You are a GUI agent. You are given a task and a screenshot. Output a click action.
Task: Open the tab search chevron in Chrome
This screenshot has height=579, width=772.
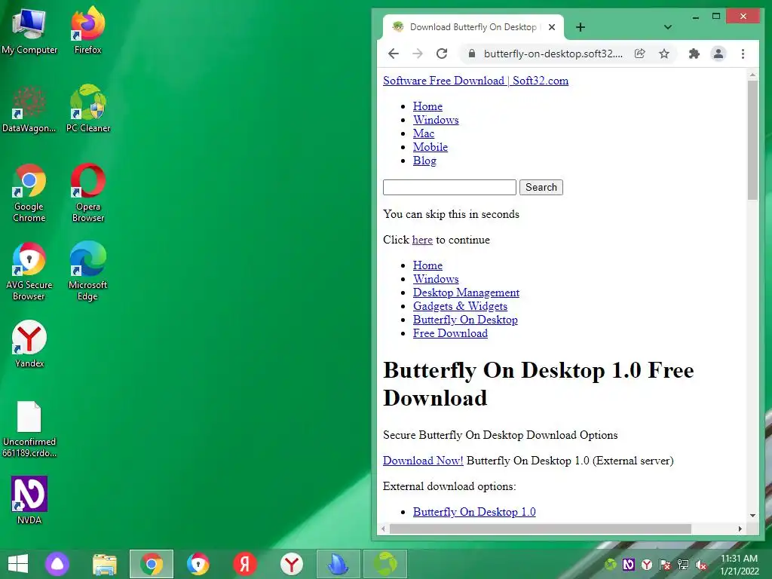click(x=668, y=27)
